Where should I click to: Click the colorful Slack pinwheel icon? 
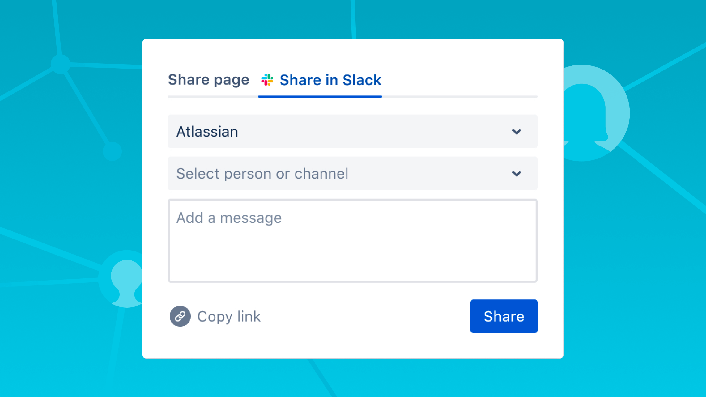click(268, 80)
